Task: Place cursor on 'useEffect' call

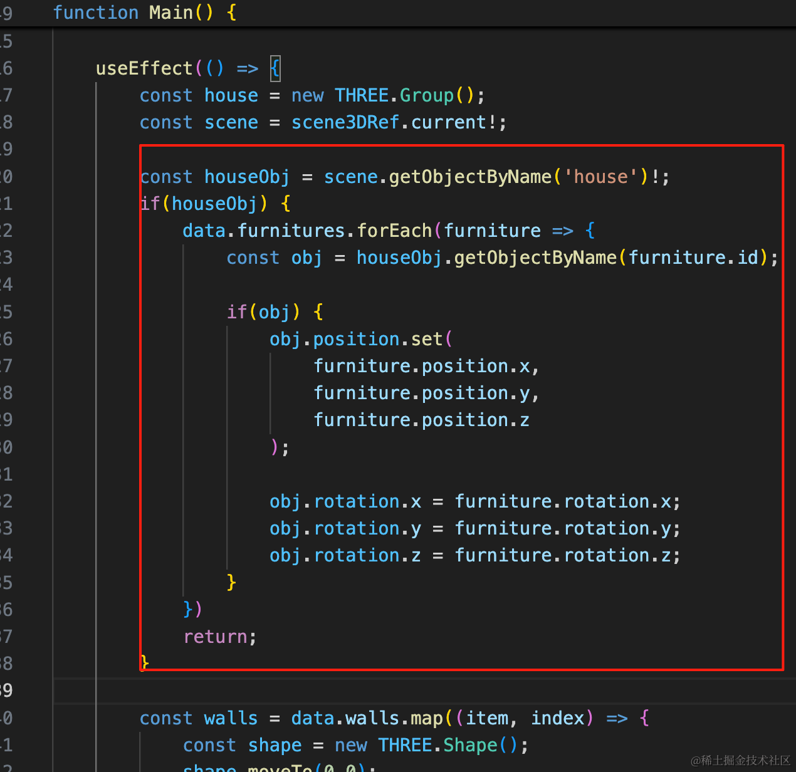Action: (144, 68)
